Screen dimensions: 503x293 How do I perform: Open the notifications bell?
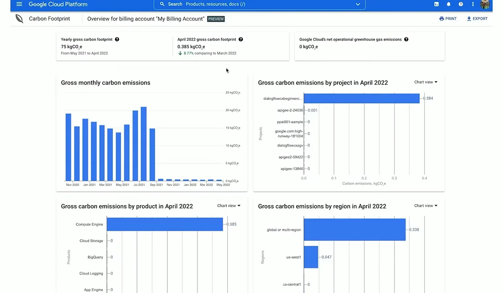tap(449, 4)
